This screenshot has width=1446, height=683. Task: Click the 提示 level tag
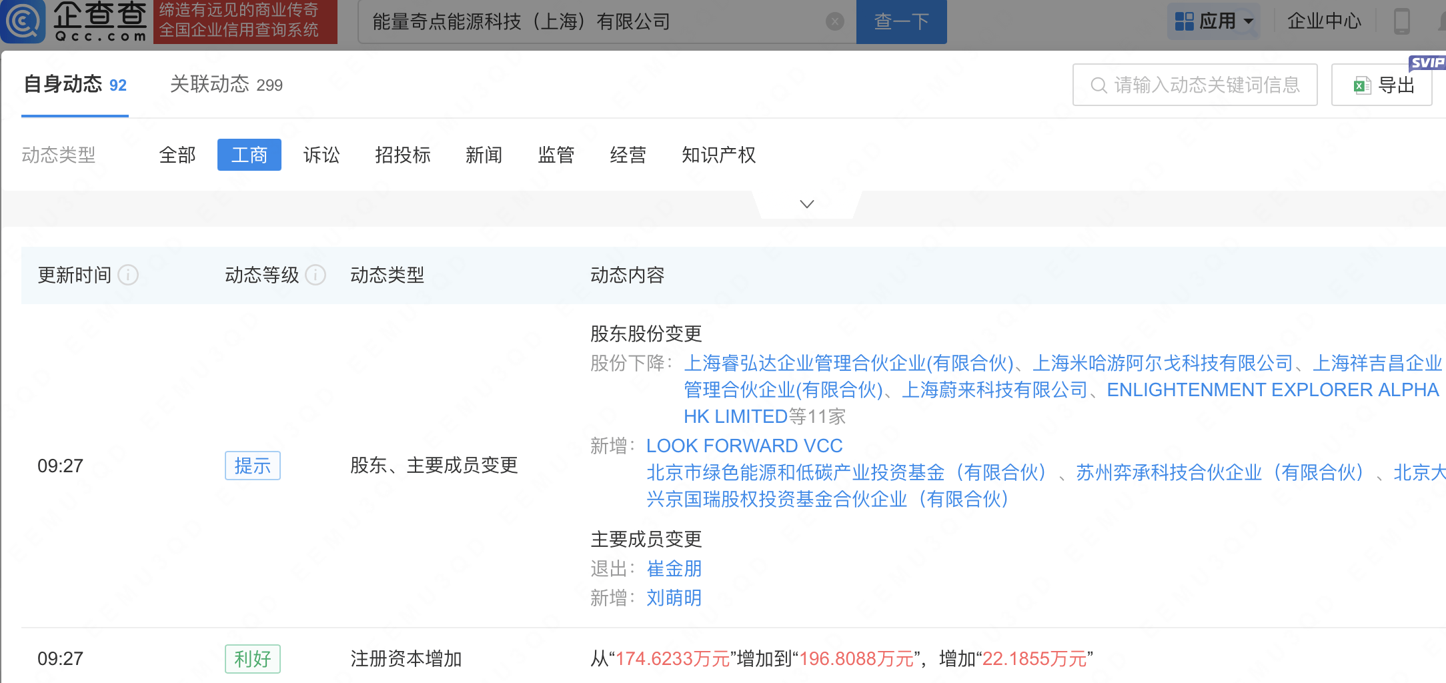[252, 466]
